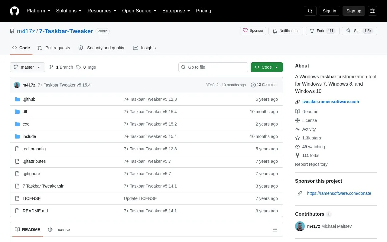Click the README outline list icon
Viewport: 387px width, 242px height.
click(275, 230)
